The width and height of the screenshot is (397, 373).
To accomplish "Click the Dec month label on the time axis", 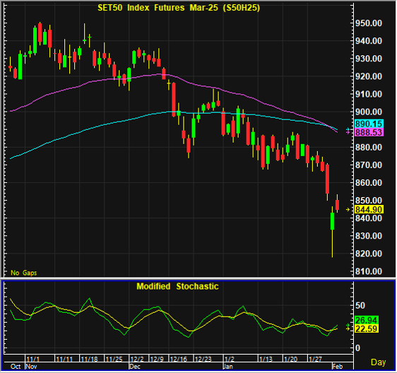I will [x=135, y=367].
